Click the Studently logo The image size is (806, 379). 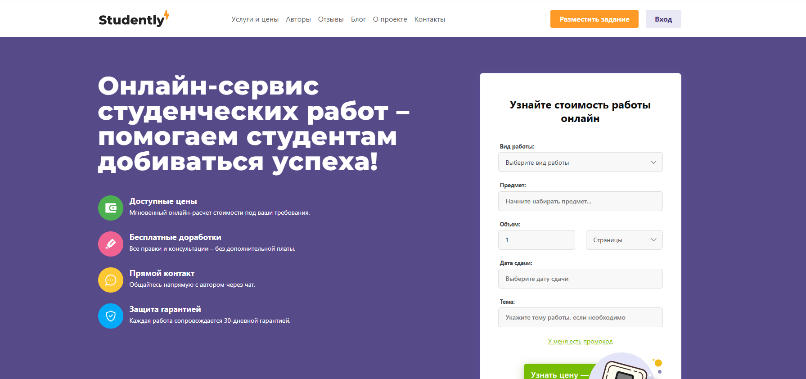[x=133, y=19]
